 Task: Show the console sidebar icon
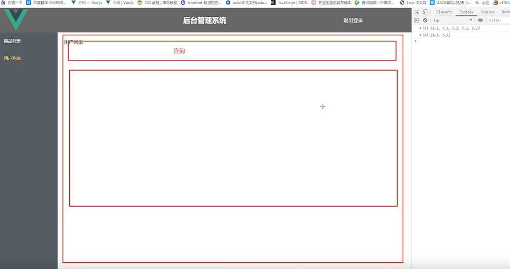pos(416,20)
